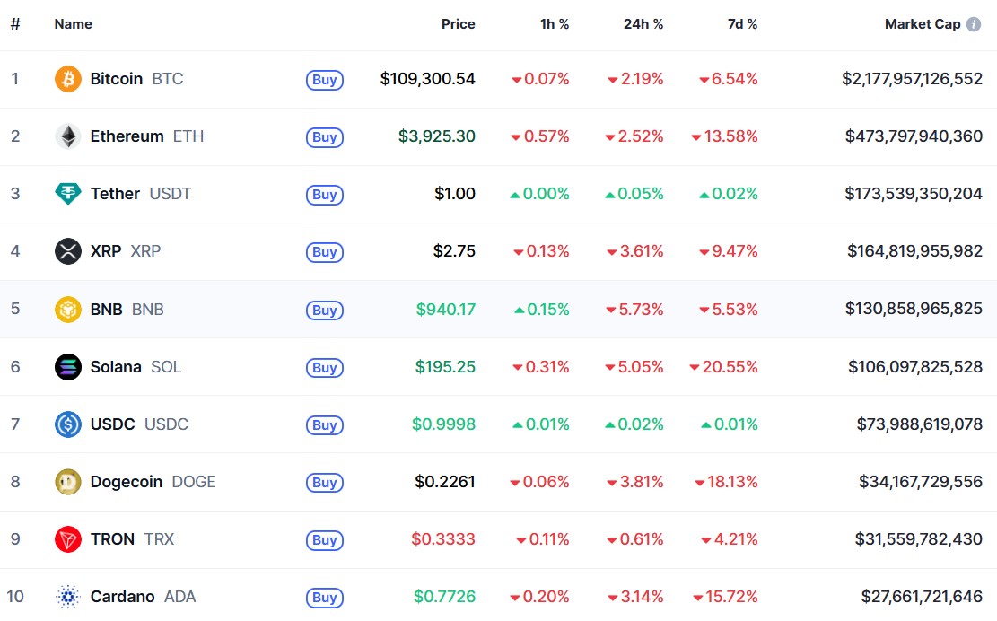Hit Buy next to Cardano ADA

pos(325,598)
